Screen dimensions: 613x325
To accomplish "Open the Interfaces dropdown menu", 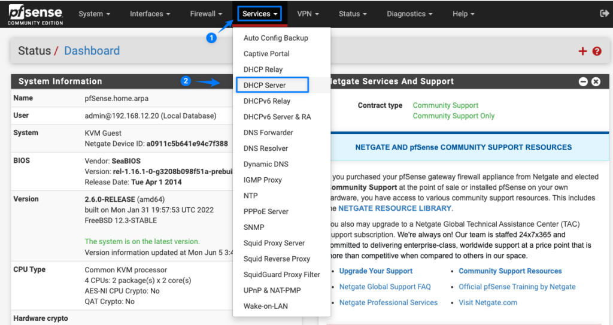I will click(x=150, y=14).
